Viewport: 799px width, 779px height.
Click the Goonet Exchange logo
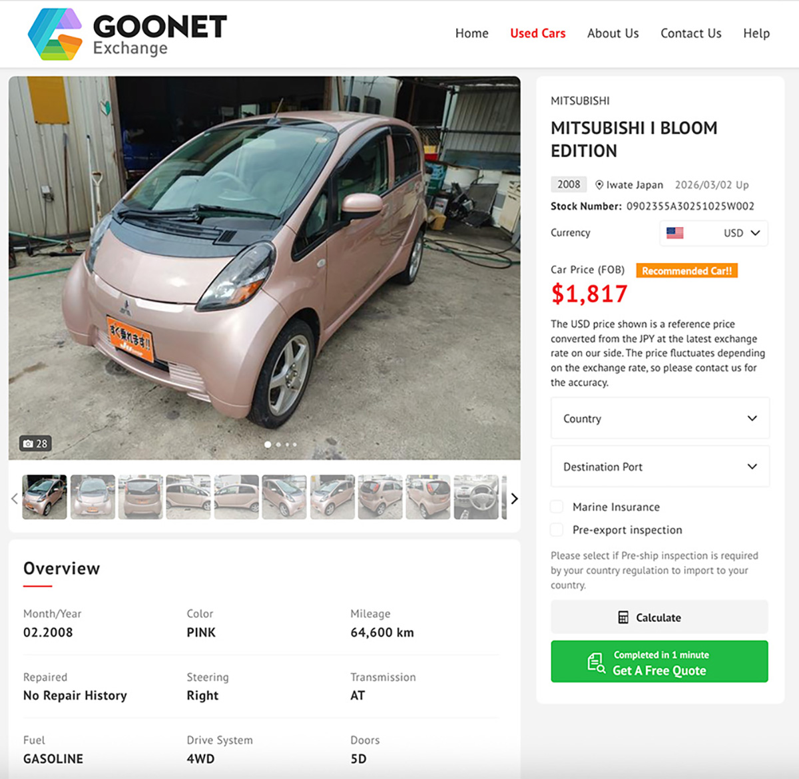(x=127, y=33)
